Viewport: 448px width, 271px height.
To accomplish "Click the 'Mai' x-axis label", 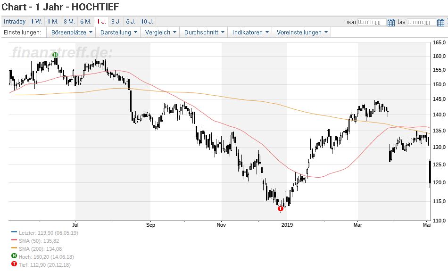I will (427, 225).
